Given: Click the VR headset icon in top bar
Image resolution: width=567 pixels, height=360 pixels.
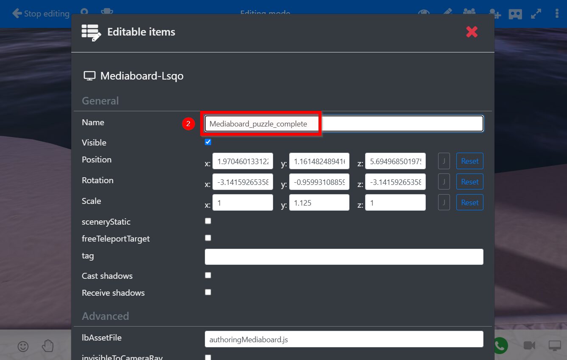Looking at the screenshot, I should [x=515, y=14].
